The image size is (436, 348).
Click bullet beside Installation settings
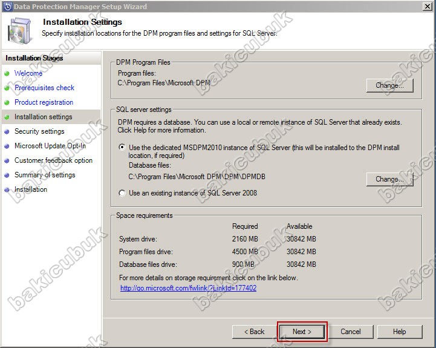(7, 117)
